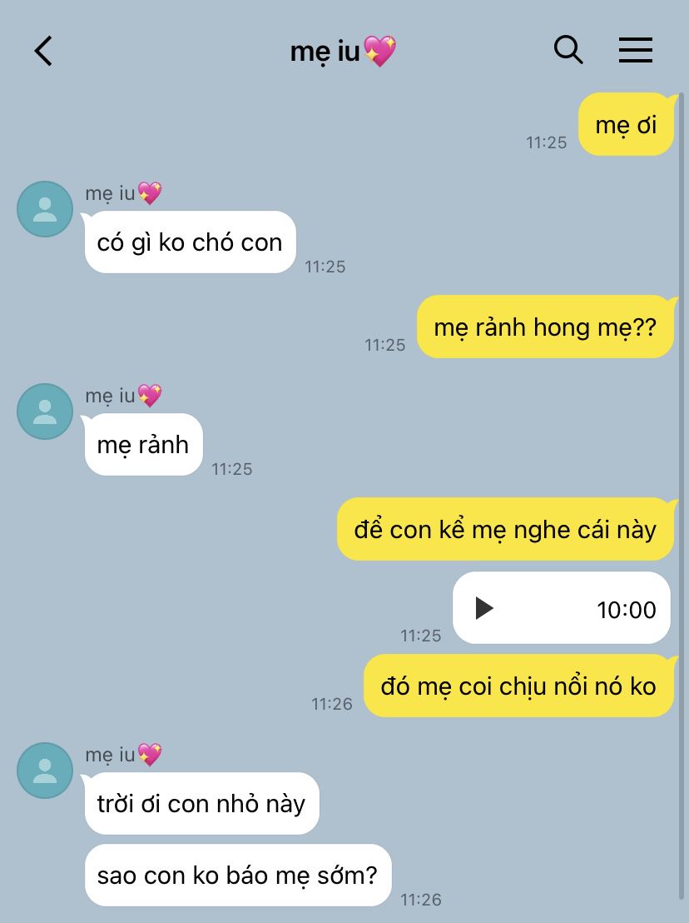The image size is (689, 923).
Task: Tap the avatar beside "mẹ rảnh" message
Action: 45,412
